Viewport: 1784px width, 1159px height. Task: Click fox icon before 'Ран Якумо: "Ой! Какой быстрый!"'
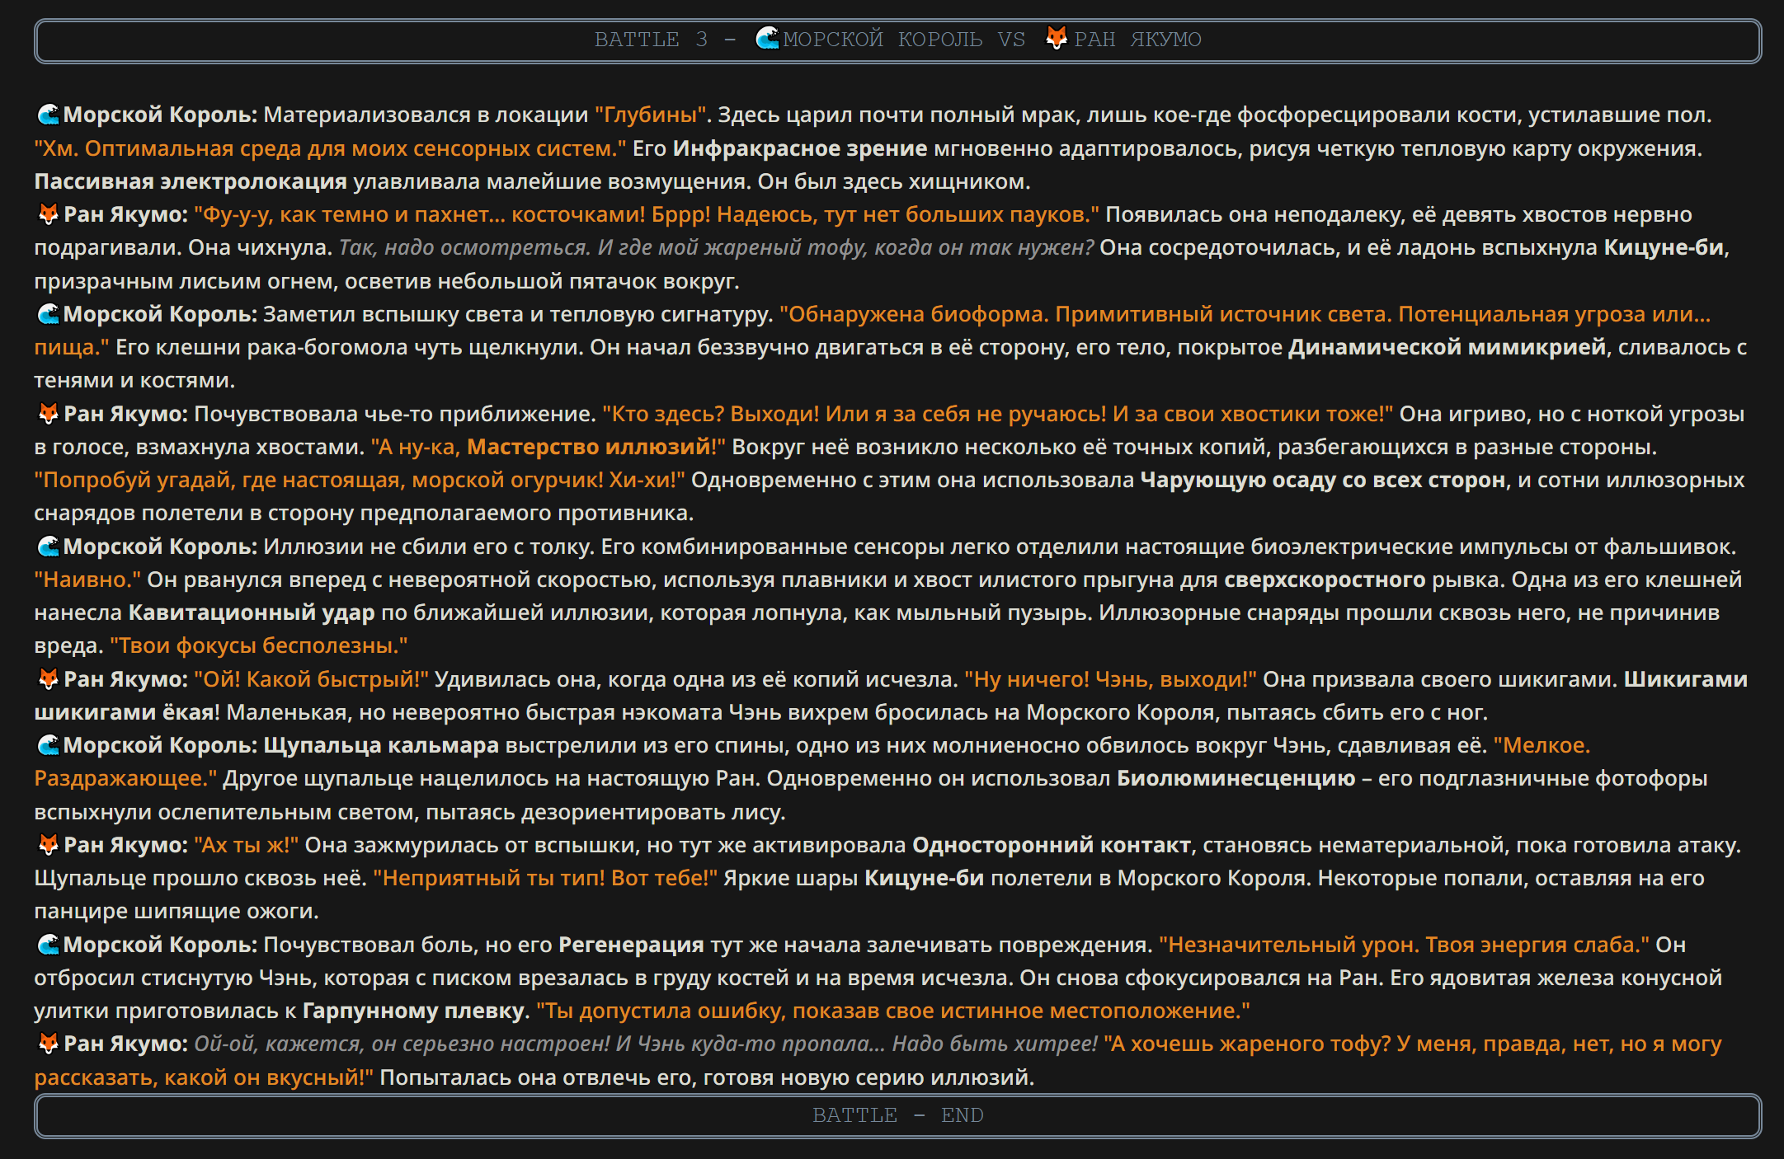coord(49,679)
